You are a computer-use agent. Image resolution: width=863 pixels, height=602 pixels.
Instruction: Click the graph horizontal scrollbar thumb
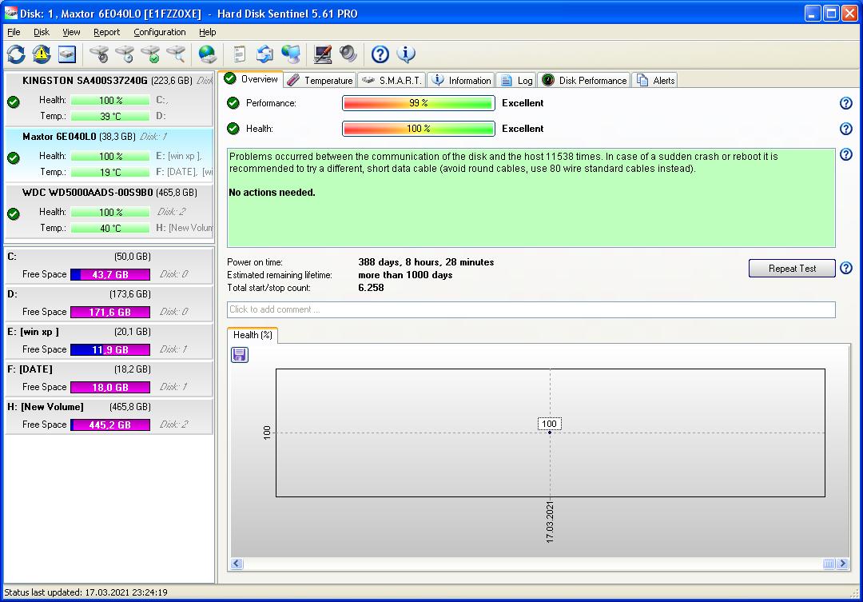tap(829, 564)
